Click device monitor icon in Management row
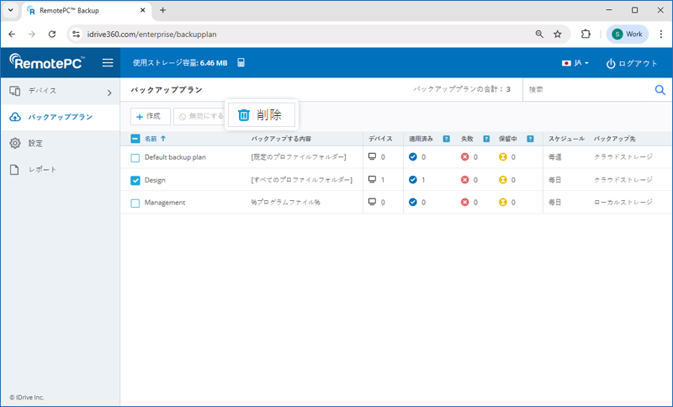673x407 pixels. (372, 202)
